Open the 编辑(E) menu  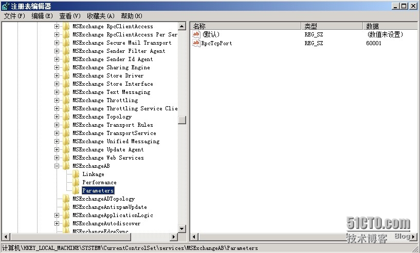click(42, 16)
